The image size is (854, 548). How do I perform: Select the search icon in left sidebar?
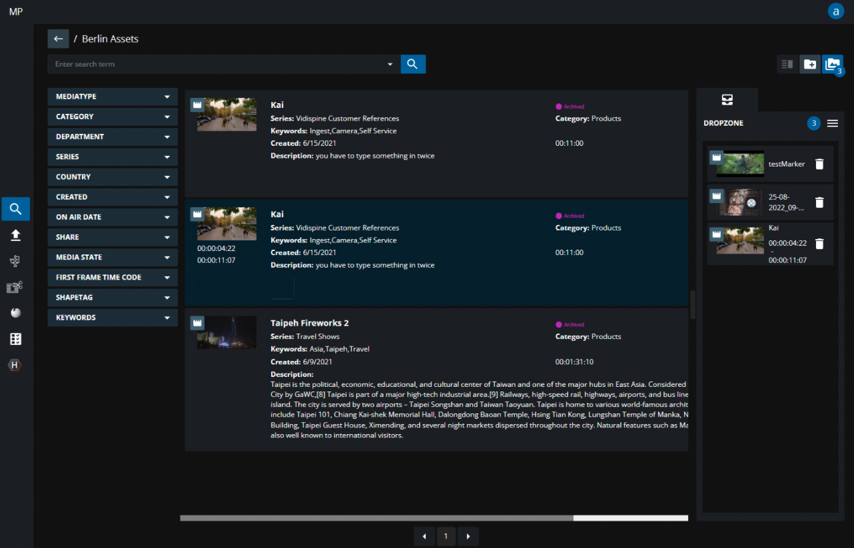click(16, 209)
